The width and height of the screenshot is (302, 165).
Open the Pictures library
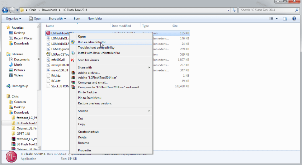tap(19, 70)
